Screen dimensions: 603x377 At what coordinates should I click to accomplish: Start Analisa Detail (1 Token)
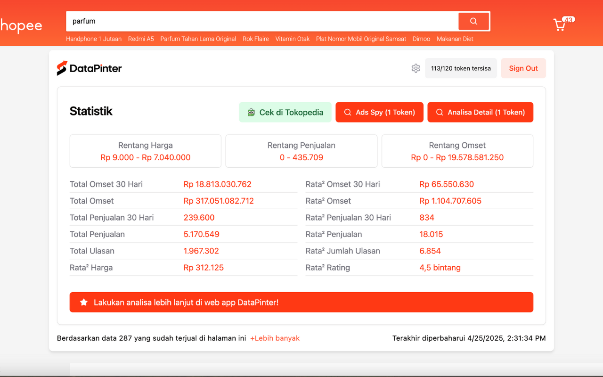coord(480,112)
